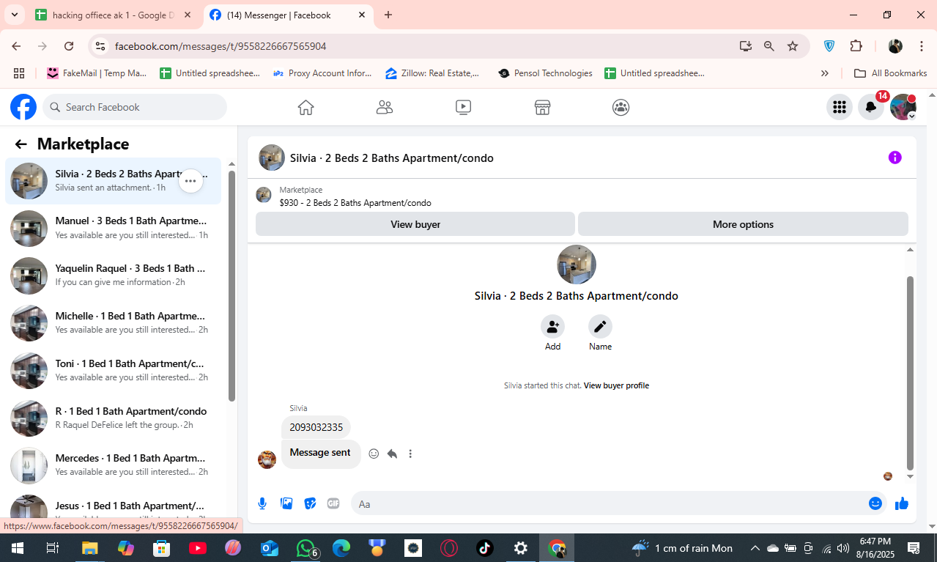Image resolution: width=937 pixels, height=562 pixels.
Task: Click the Facebook logo
Action: tap(23, 107)
